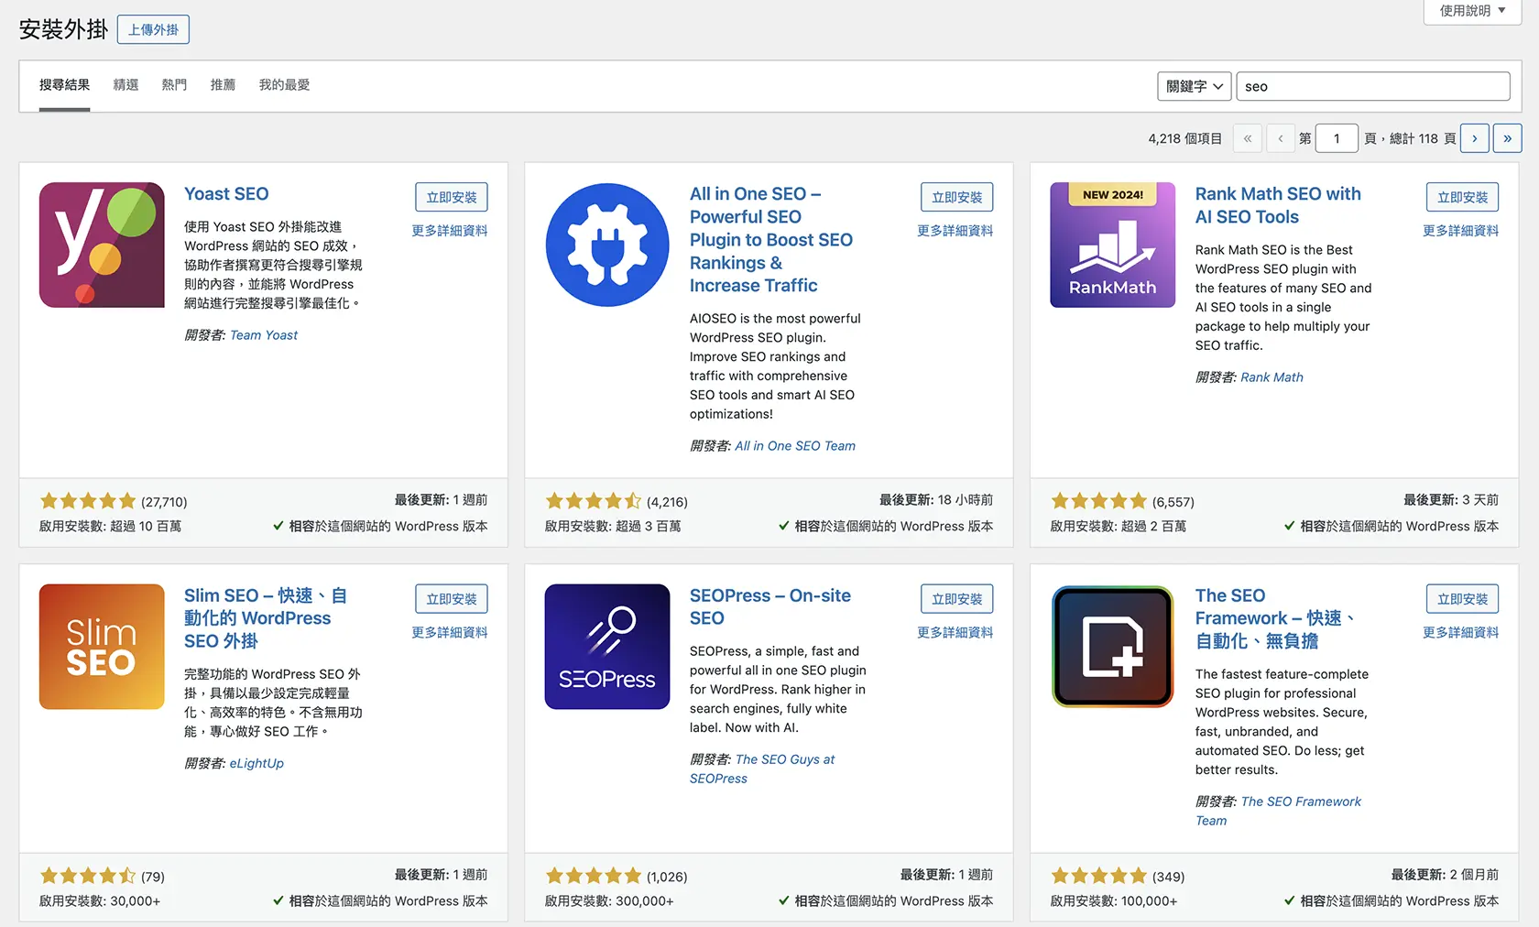Open the Yoast SEO title link
The width and height of the screenshot is (1539, 927).
pyautogui.click(x=226, y=194)
